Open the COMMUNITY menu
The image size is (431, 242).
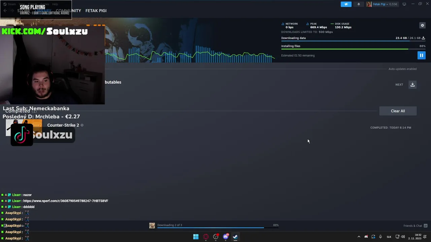pos(68,11)
